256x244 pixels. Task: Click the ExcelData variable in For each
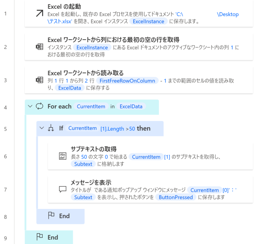pos(131,107)
